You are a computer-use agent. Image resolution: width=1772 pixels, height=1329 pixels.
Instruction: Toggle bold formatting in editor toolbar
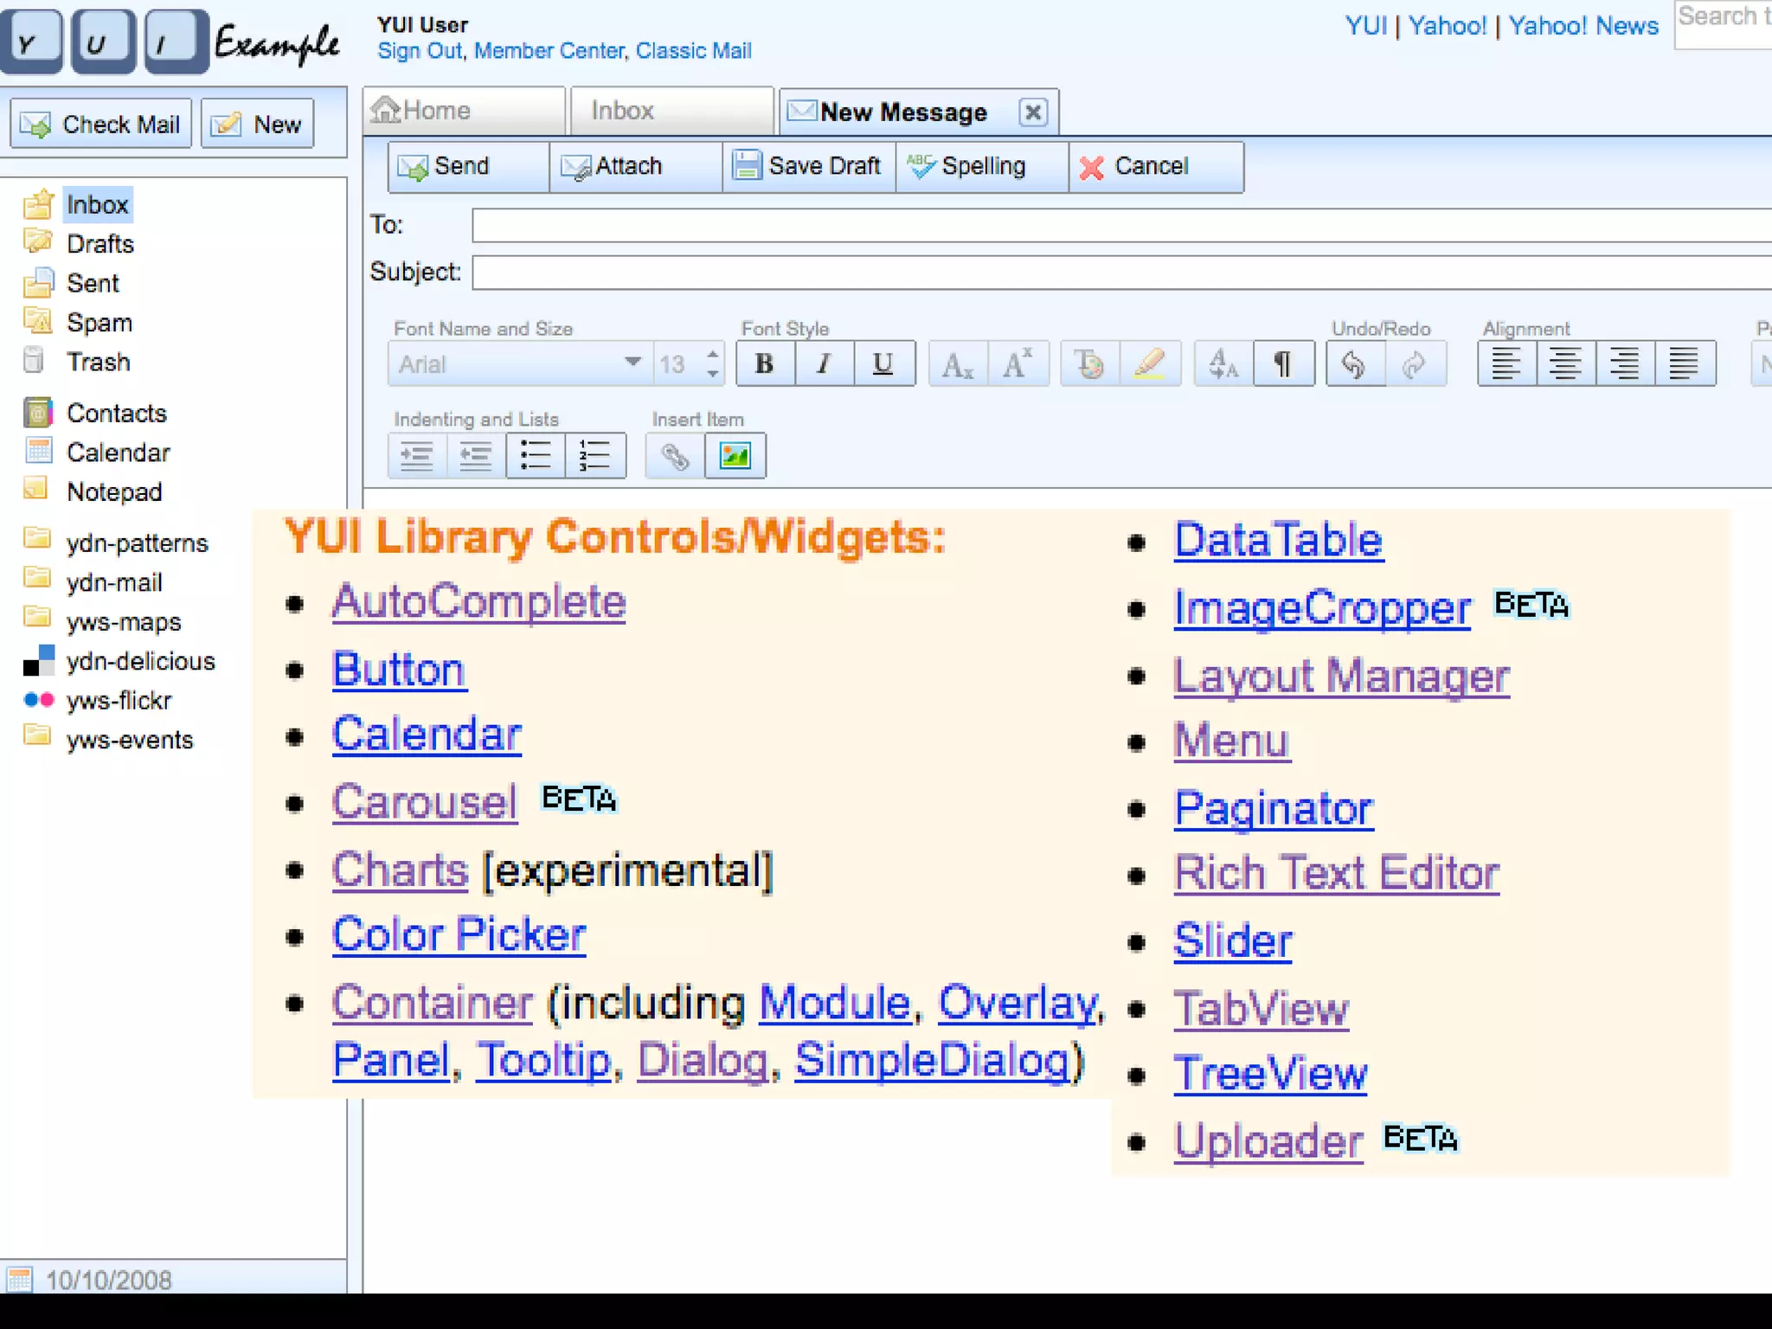765,363
